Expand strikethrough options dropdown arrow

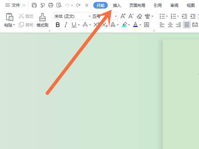click(x=90, y=25)
